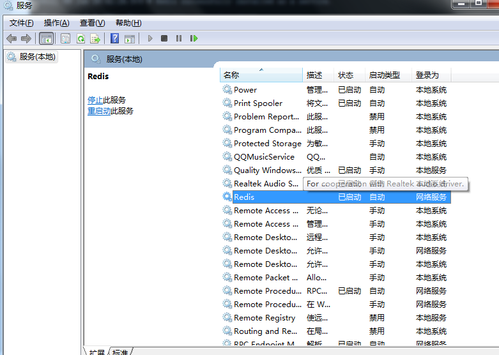Select the Print Spooler service name
The height and width of the screenshot is (355, 499).
click(x=258, y=103)
